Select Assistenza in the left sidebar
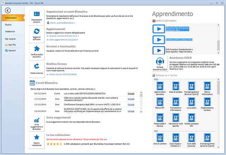The height and width of the screenshot is (155, 226). point(10,31)
